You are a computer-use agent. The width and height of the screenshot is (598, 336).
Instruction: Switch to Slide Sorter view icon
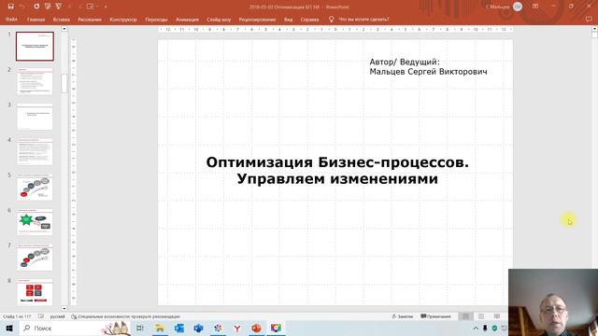(x=481, y=316)
